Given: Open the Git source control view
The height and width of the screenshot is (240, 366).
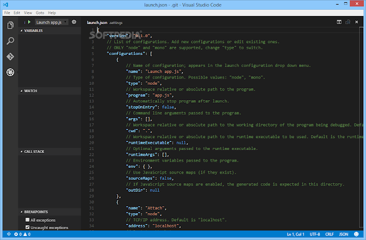Looking at the screenshot, I should click(x=10, y=57).
